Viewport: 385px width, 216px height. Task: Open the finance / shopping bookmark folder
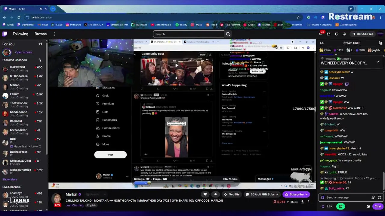319,25
